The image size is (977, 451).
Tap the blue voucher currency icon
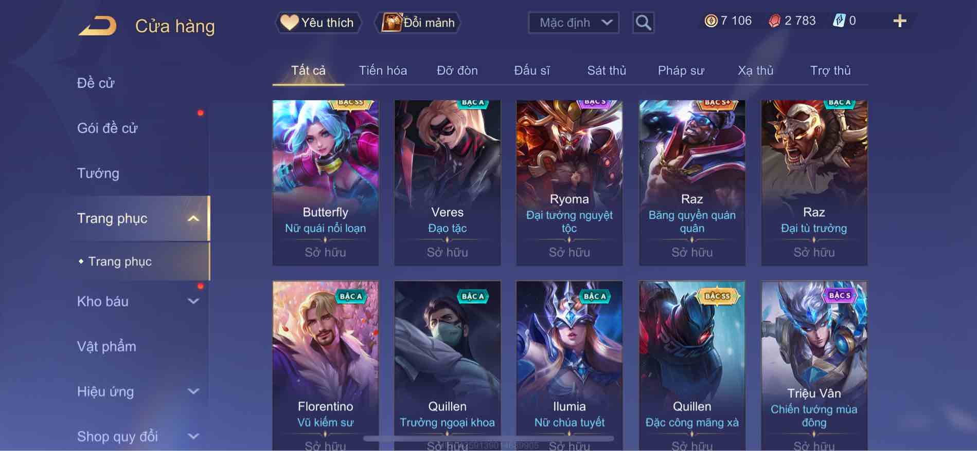(x=839, y=21)
